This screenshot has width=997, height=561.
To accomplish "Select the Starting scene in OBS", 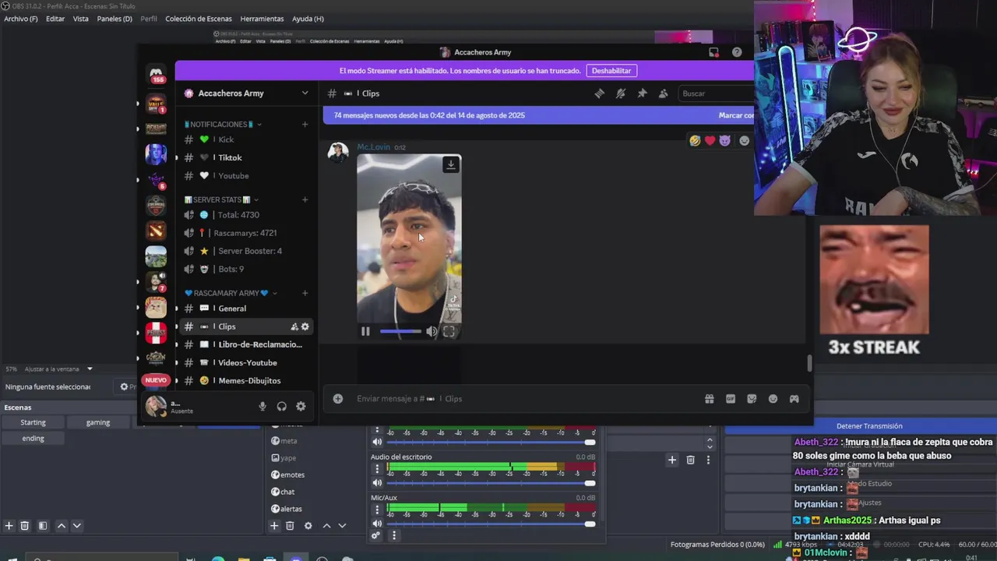I will (33, 422).
